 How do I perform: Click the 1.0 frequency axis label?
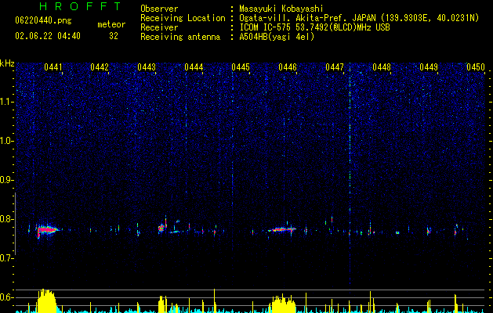coord(6,141)
